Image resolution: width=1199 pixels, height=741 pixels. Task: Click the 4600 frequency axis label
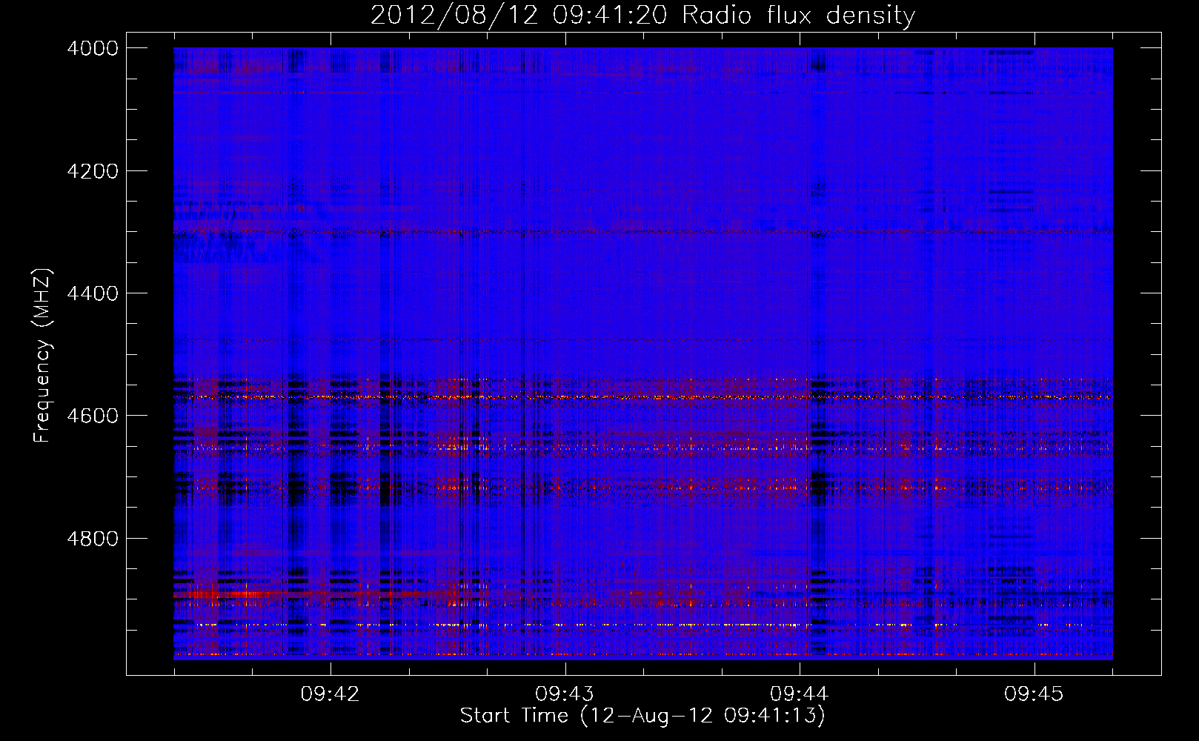pyautogui.click(x=93, y=416)
